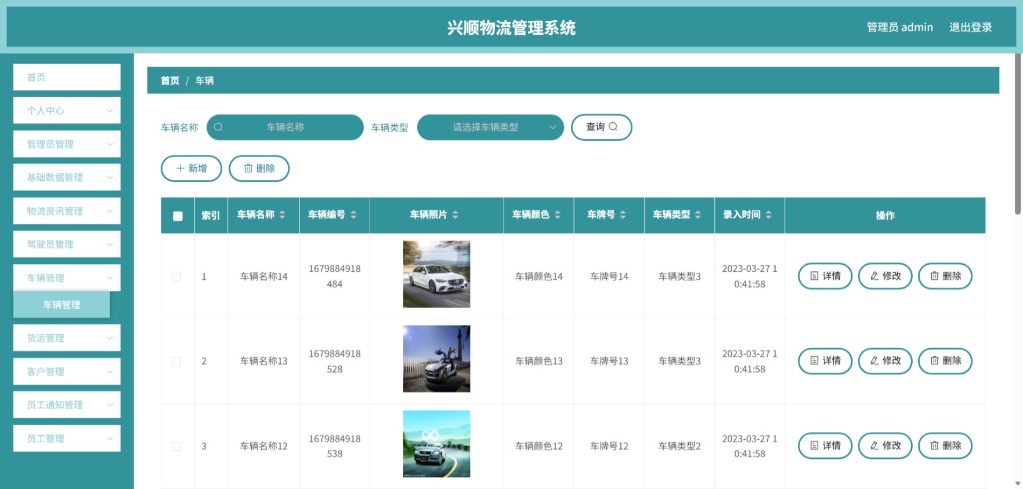Expand the 员工通知管理 sidebar menu

point(67,404)
